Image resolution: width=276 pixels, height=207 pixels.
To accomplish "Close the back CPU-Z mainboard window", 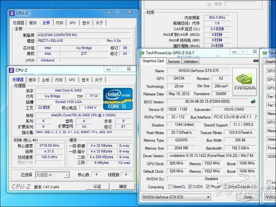I will (130, 12).
